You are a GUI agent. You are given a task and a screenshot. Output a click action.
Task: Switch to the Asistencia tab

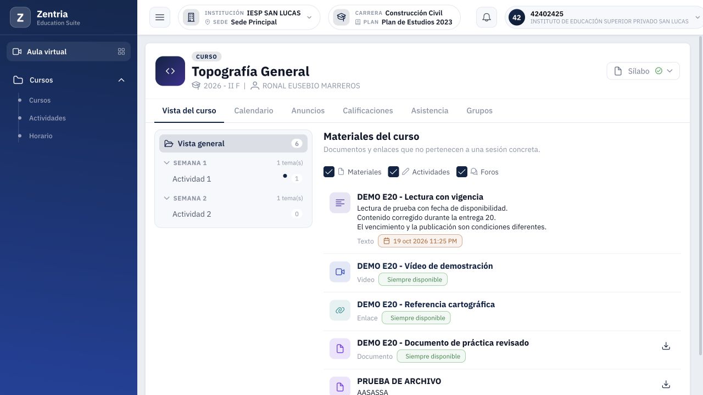[x=429, y=110]
